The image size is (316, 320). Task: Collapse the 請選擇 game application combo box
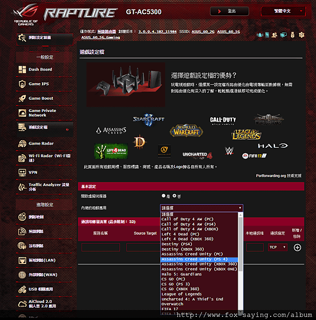click(201, 208)
